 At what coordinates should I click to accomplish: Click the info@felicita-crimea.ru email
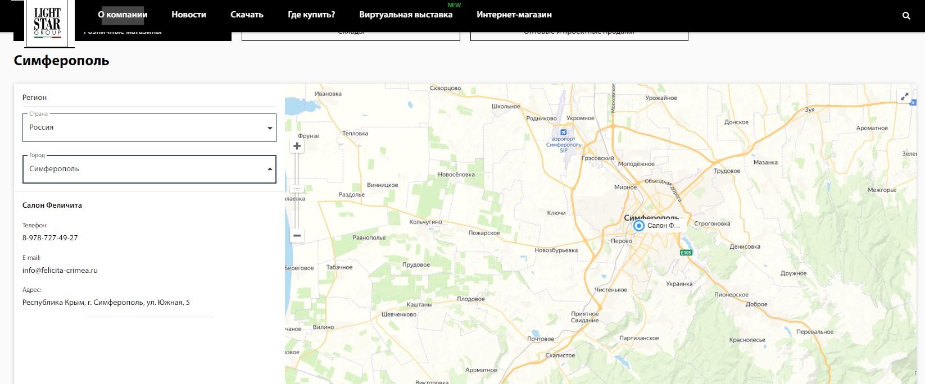pyautogui.click(x=60, y=271)
